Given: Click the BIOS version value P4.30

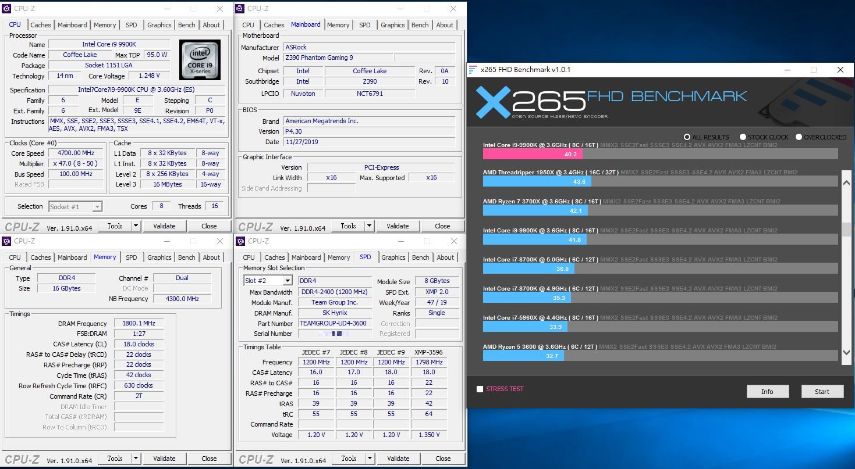Looking at the screenshot, I should [369, 131].
